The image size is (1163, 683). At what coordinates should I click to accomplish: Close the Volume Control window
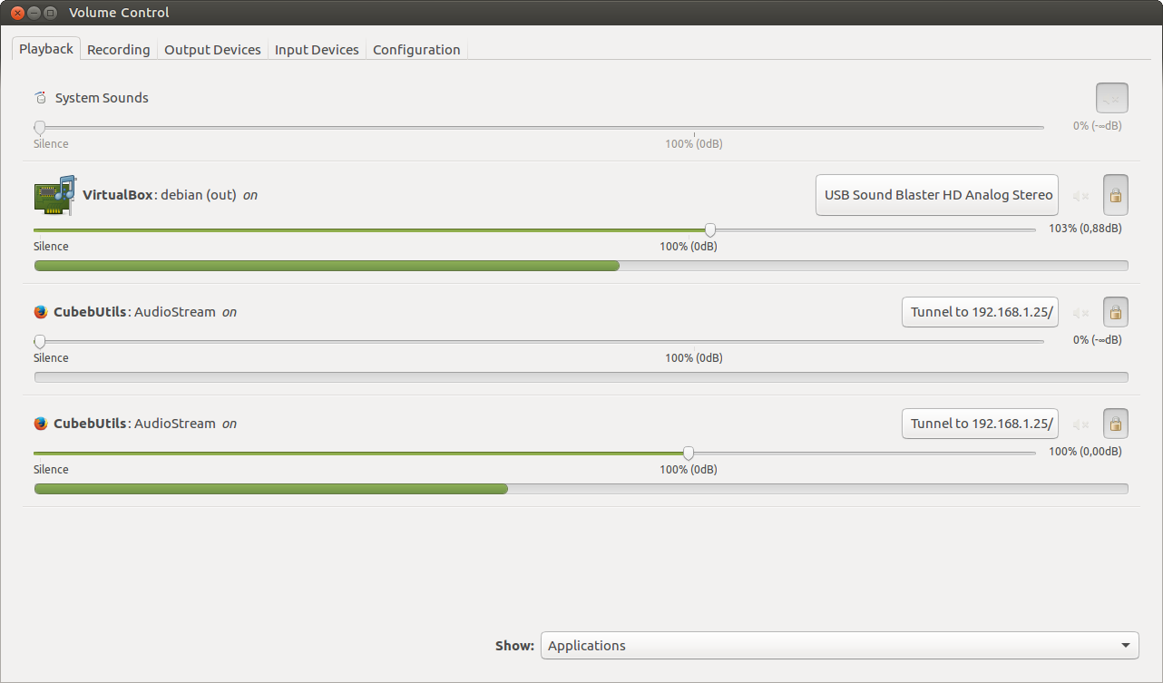tap(16, 13)
